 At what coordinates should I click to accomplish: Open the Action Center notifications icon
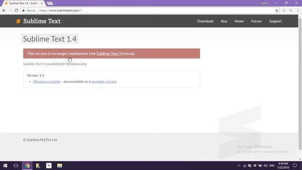point(294,166)
